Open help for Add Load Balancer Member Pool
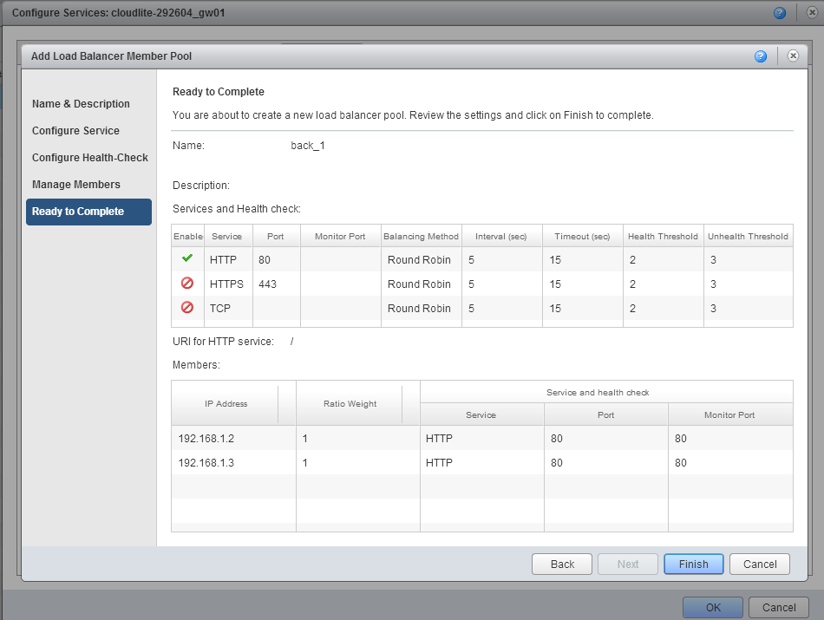Viewport: 824px width, 620px height. [761, 55]
